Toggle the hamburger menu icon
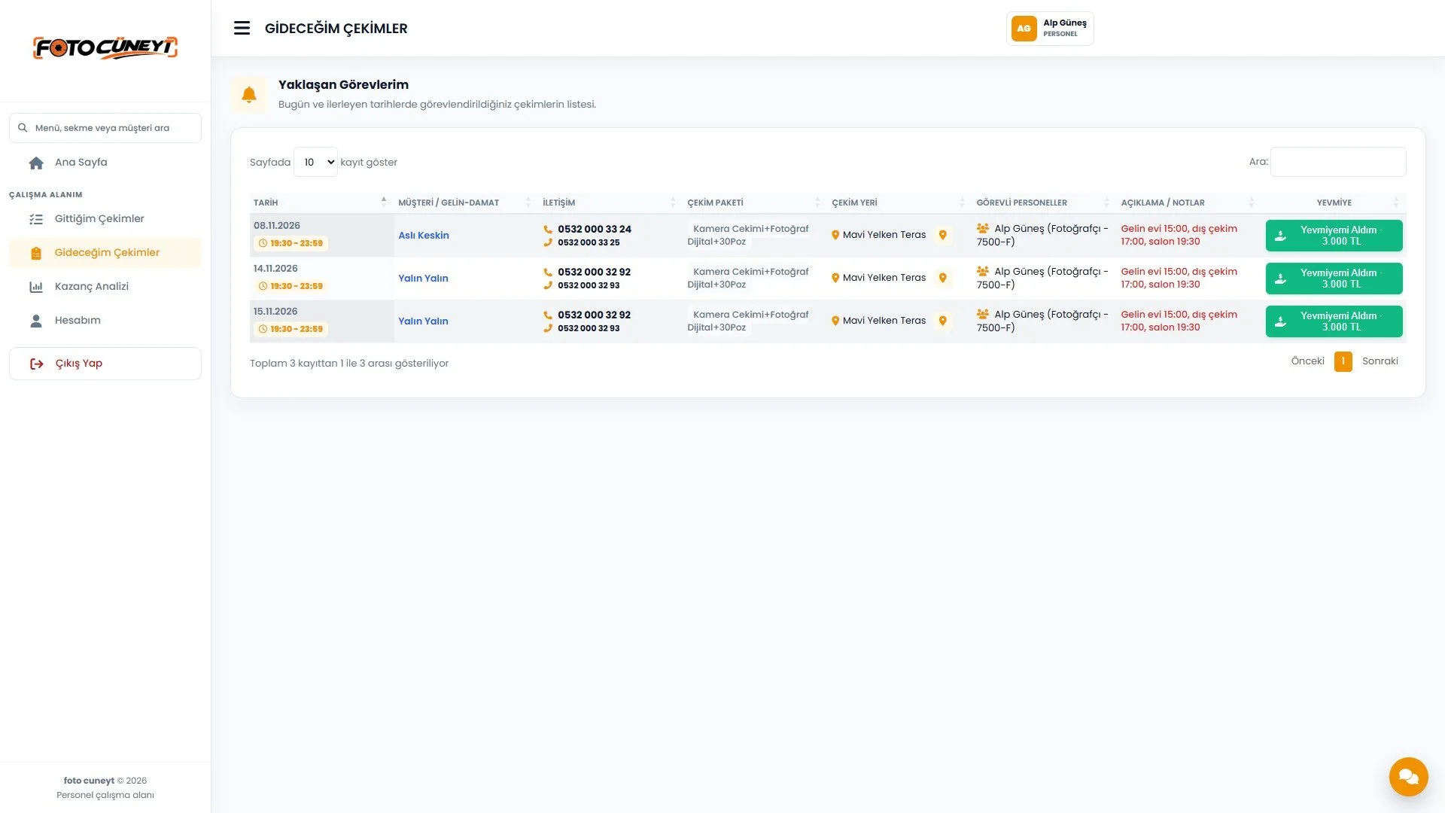1445x813 pixels. coord(242,29)
